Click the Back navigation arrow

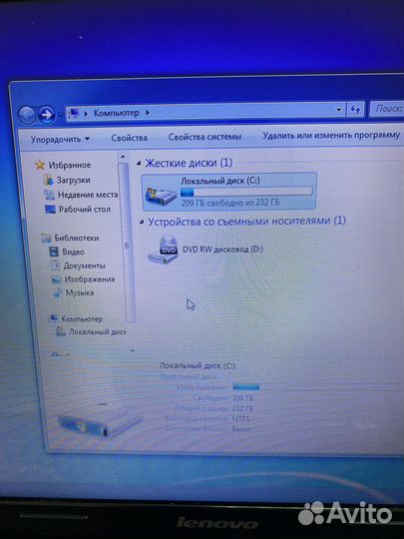27,115
